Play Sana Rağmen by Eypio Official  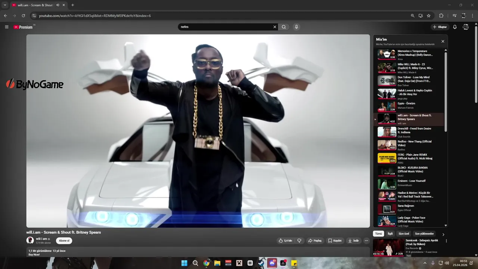click(409, 208)
